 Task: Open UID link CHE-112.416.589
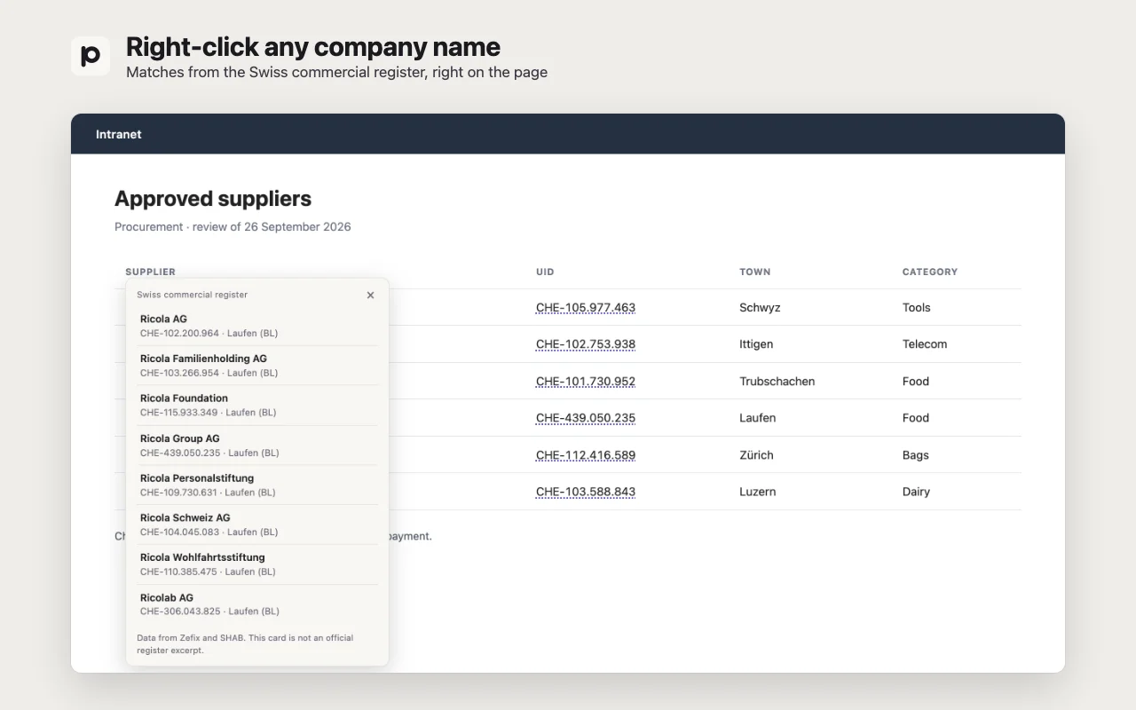[x=586, y=455]
